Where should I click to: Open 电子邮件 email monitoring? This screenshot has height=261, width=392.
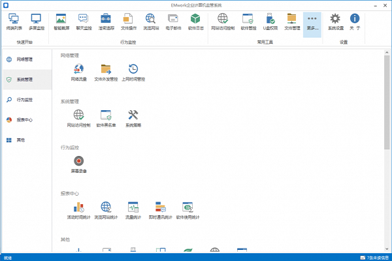tap(172, 22)
